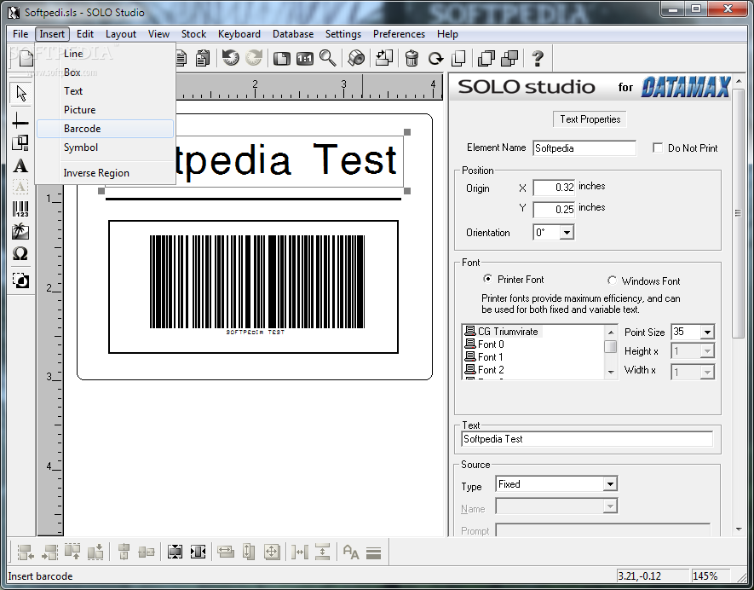The height and width of the screenshot is (590, 754).
Task: Select the bold A text tool
Action: (20, 166)
